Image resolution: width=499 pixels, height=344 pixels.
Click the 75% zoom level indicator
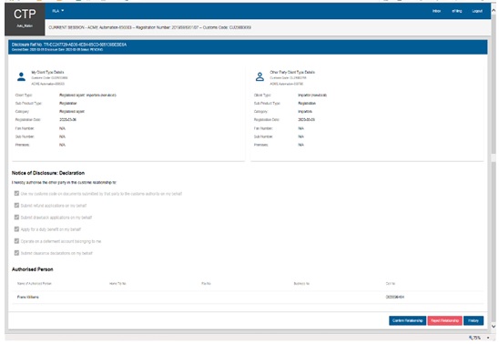475,338
